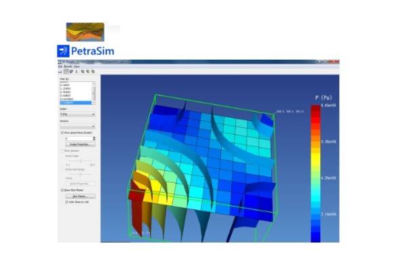Click the fifth toolbar icon
407x271 pixels.
83,71
